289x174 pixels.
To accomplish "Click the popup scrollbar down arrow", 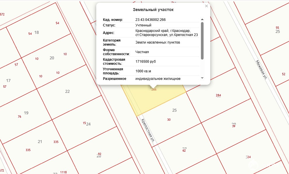I will click(x=202, y=78).
